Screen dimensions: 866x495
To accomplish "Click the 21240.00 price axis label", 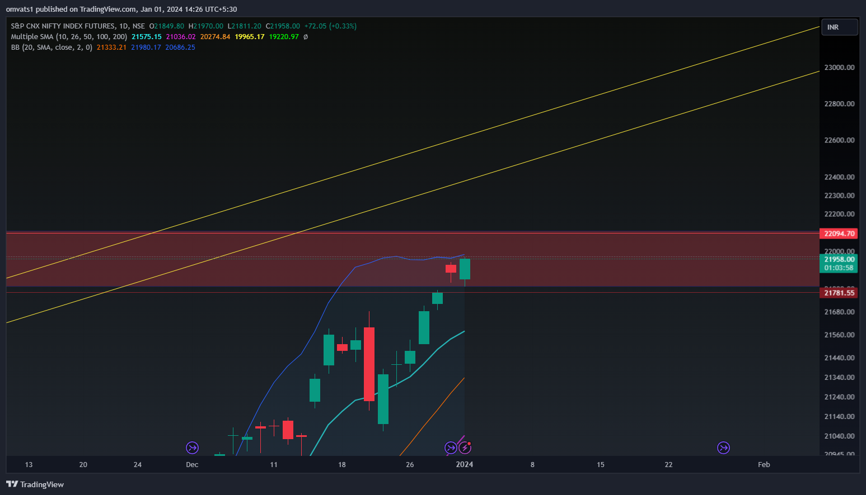I will coord(839,397).
